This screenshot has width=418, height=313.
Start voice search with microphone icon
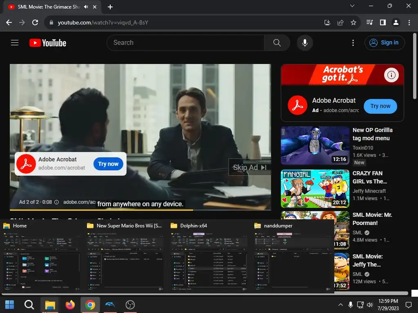(x=305, y=42)
